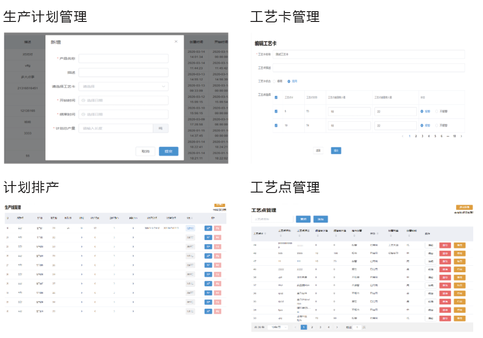This screenshot has width=483, height=338.
Task: Click the orange button above 生产线管理 table
Action: [220, 204]
